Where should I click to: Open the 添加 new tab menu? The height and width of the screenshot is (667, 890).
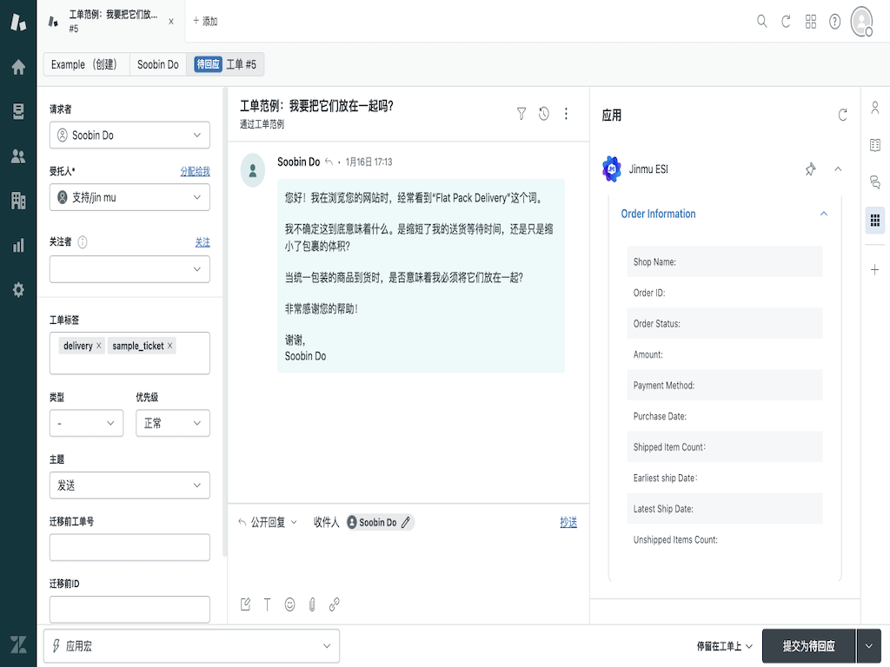click(205, 21)
